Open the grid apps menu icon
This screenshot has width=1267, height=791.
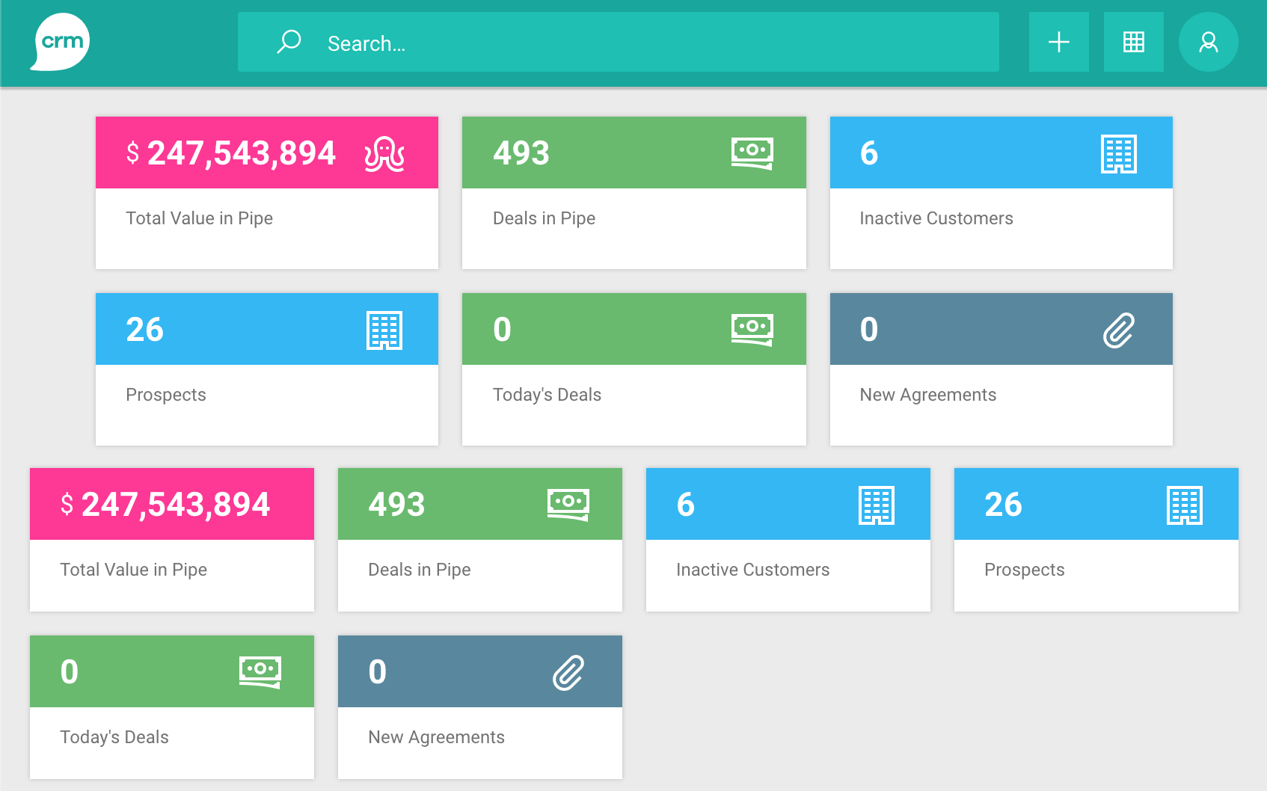click(1133, 42)
